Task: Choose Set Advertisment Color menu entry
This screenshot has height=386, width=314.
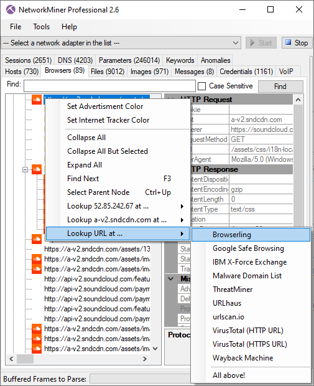Action: [118, 106]
